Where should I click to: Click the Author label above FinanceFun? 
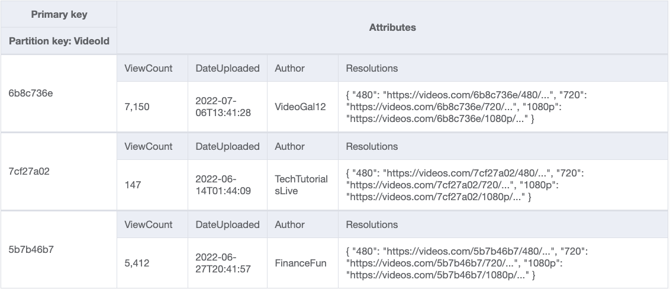(289, 224)
